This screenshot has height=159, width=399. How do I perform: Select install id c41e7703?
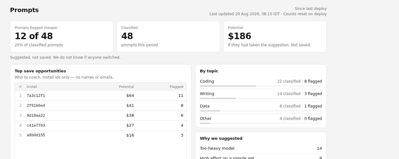coord(36,126)
